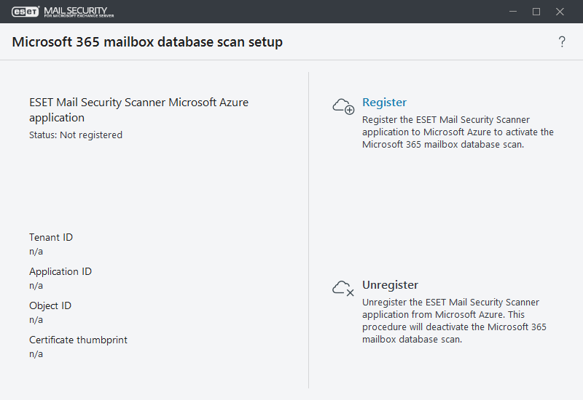Click the ESET Mail Security Scanner application name
This screenshot has height=400, width=583.
[x=138, y=110]
